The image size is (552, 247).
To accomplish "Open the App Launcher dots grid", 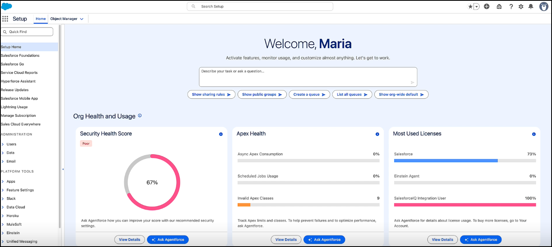I will (5, 19).
